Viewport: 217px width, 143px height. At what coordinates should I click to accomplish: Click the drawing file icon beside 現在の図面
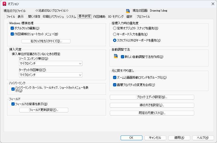(128, 11)
